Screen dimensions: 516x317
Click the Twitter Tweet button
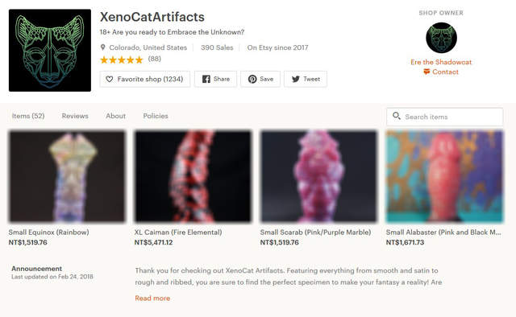(306, 79)
